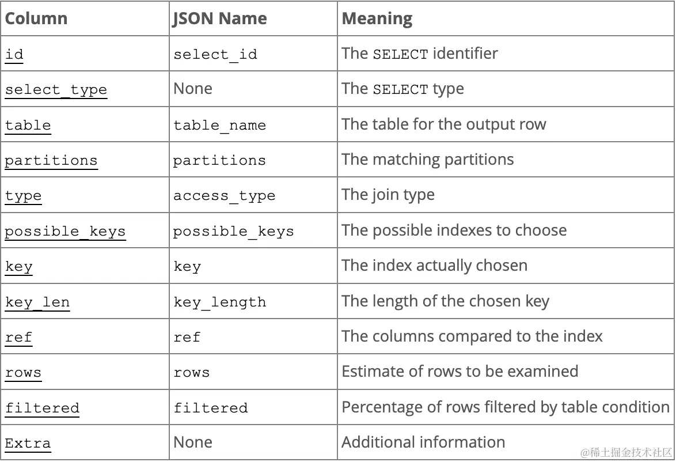Screen dimensions: 676x462
Task: Open the possible_keys column link
Action: click(65, 231)
